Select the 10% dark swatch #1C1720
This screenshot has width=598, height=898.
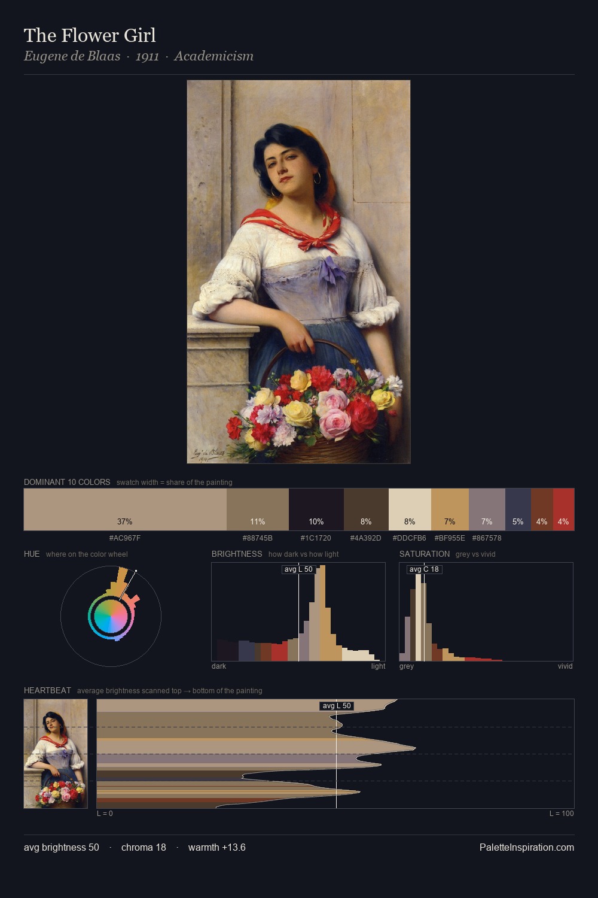tap(316, 509)
